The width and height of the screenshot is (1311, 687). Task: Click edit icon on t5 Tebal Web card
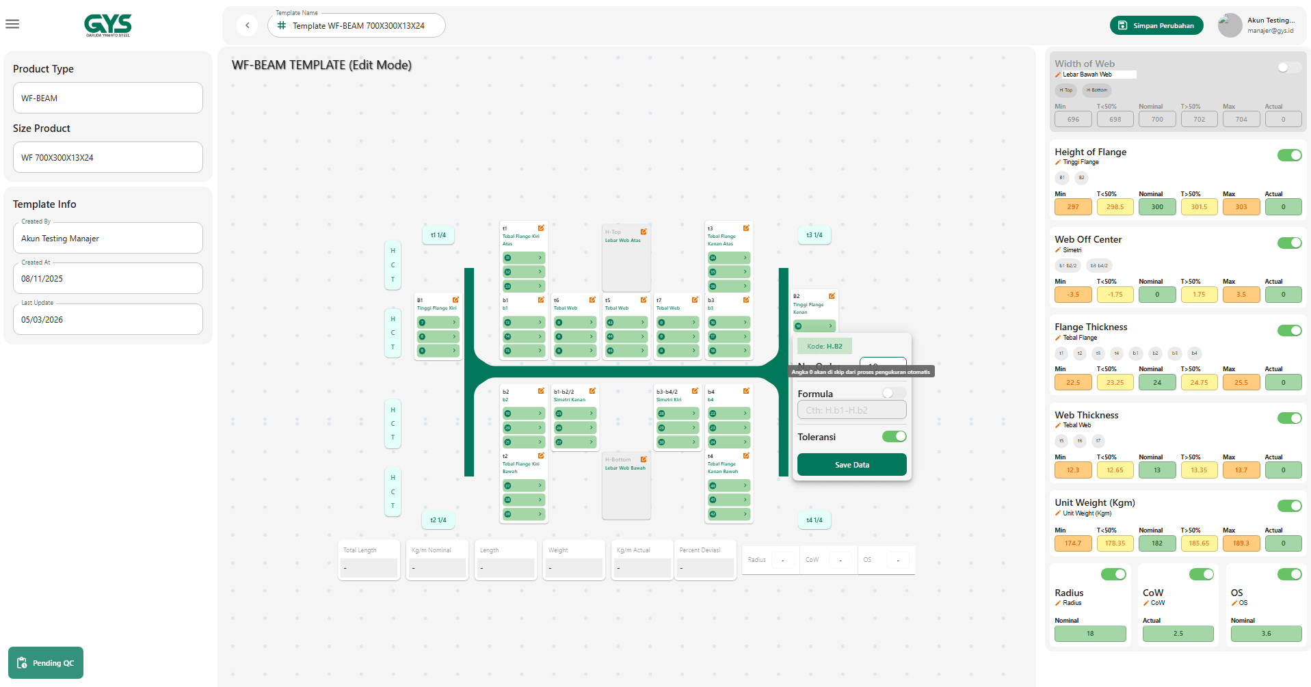tap(644, 300)
